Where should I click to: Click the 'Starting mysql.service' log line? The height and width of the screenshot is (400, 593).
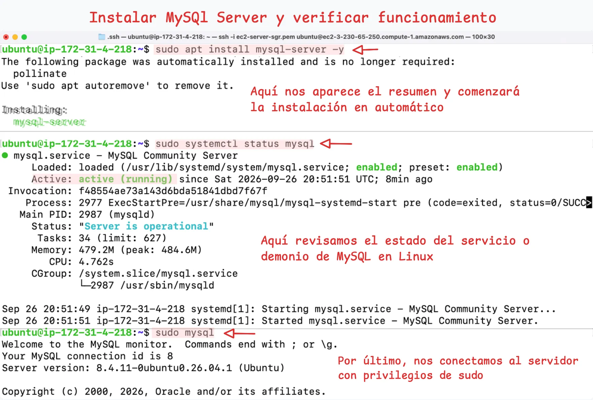[x=279, y=309]
